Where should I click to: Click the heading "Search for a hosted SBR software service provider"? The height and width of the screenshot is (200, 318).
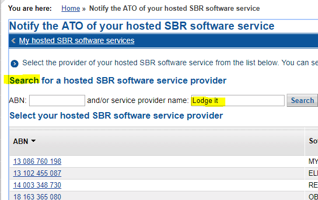tap(118, 80)
